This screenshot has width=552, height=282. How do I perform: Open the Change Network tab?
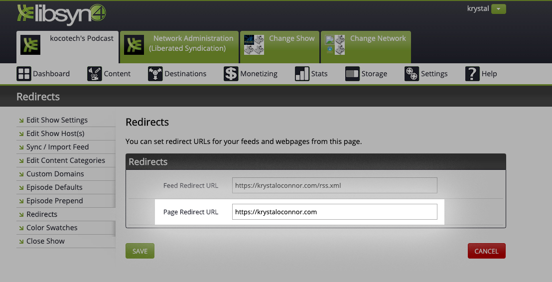pyautogui.click(x=366, y=47)
